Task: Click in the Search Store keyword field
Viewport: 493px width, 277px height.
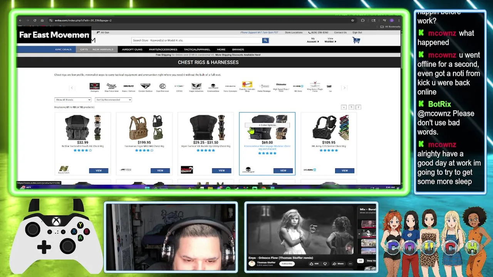Action: tap(196, 40)
